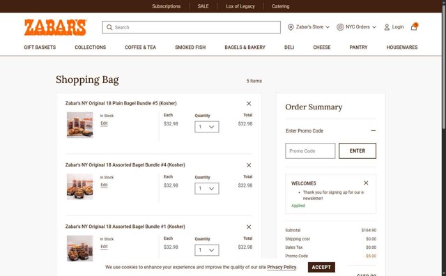The height and width of the screenshot is (276, 446).
Task: Click the 'Shopping Bag' heading
Action: tap(87, 80)
